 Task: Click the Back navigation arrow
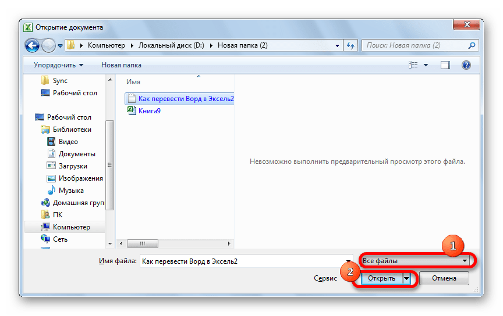32,45
